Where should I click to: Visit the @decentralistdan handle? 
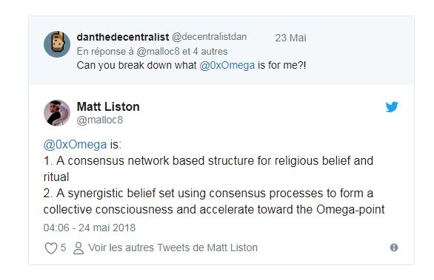(x=210, y=37)
